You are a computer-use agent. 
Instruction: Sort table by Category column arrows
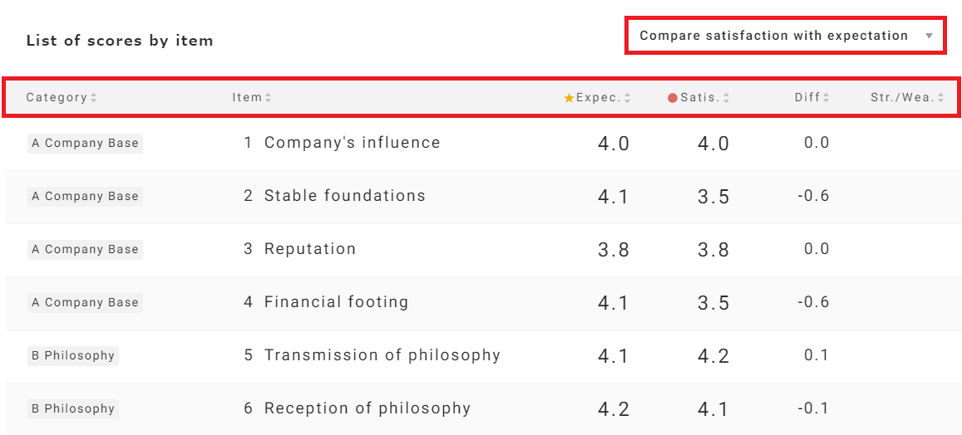coord(94,98)
